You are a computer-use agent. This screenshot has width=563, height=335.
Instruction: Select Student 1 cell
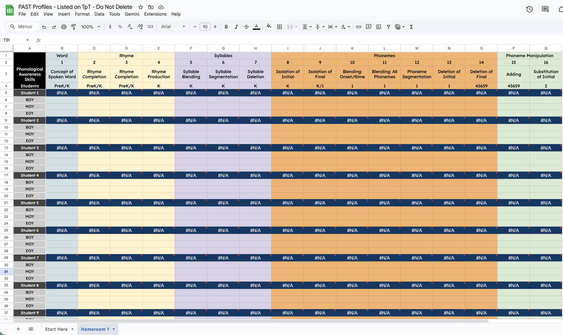coord(30,93)
